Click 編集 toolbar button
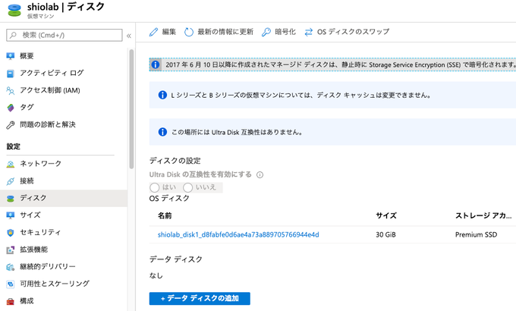 tap(162, 32)
